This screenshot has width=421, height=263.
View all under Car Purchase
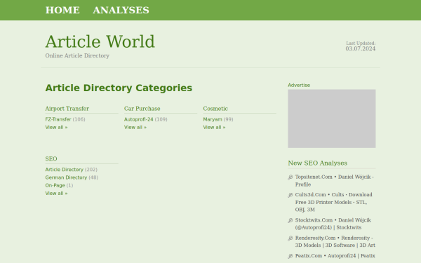135,127
